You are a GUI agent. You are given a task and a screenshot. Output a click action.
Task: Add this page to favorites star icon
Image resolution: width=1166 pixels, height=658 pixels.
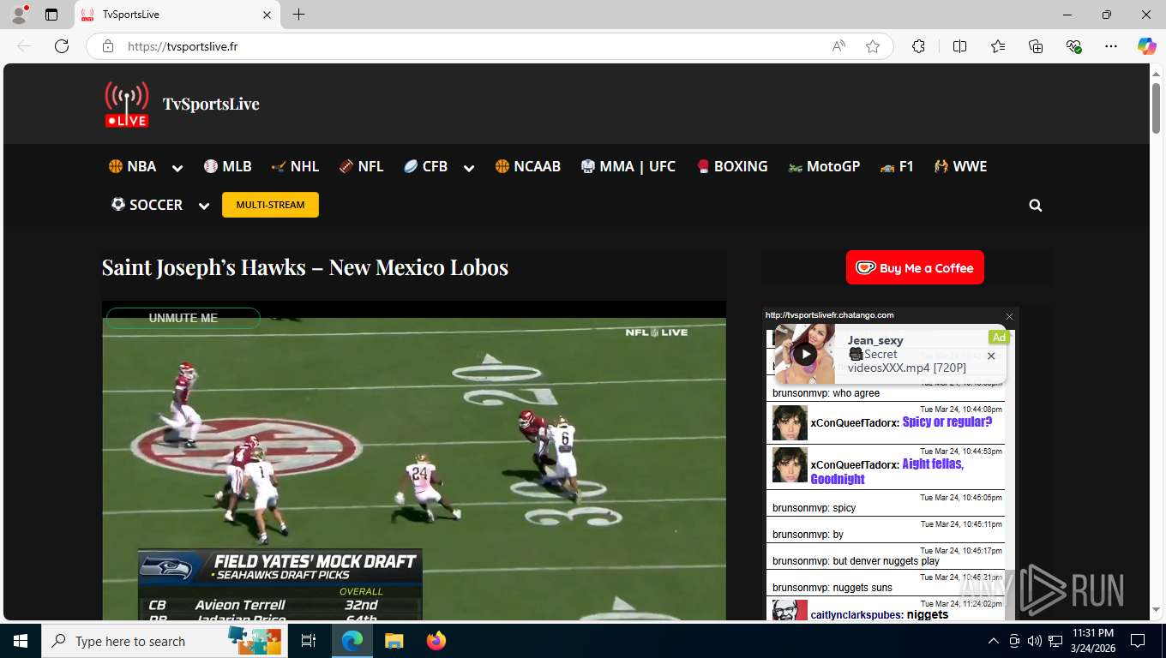(x=873, y=46)
